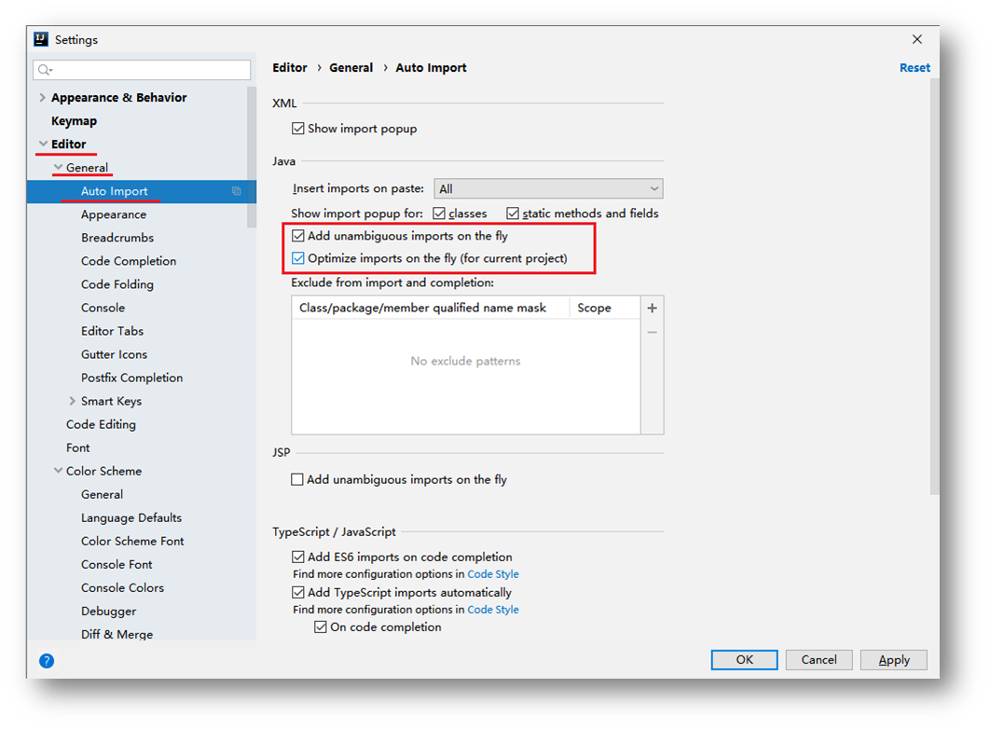Click the Cancel button
Image resolution: width=990 pixels, height=729 pixels.
pos(818,660)
